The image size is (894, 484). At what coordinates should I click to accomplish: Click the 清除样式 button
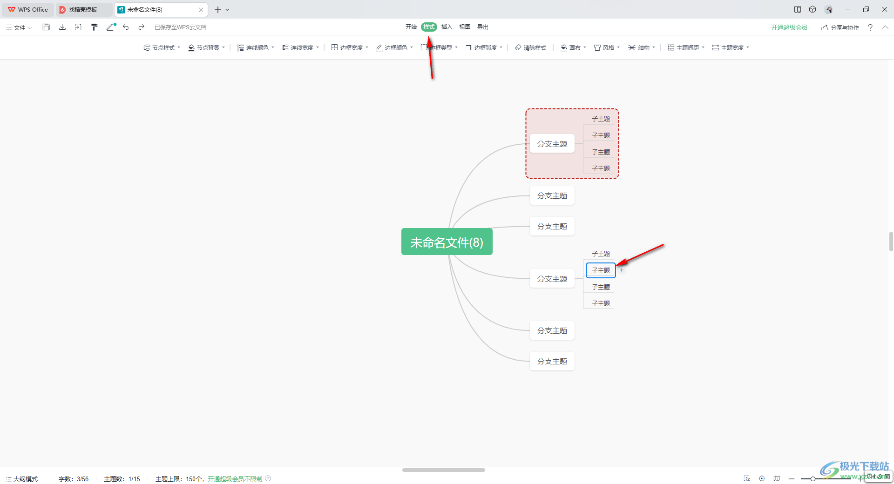[x=530, y=47]
